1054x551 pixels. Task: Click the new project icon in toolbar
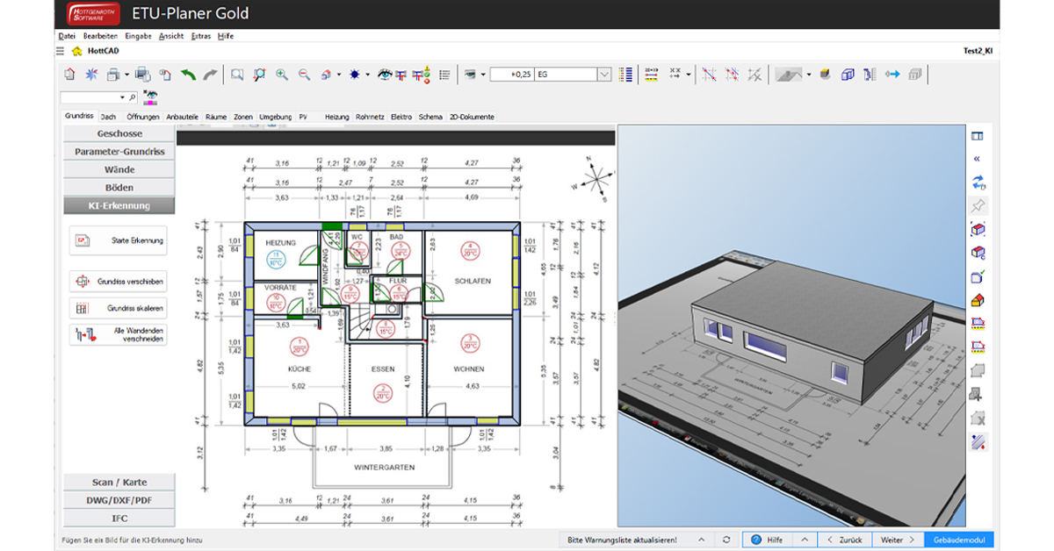[69, 75]
